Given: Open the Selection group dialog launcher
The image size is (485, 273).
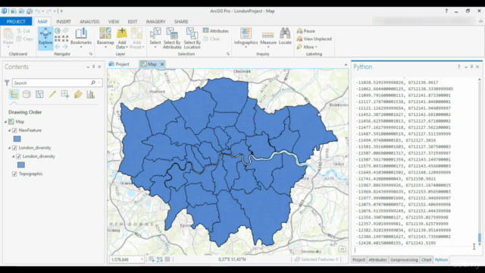Looking at the screenshot, I should [228, 54].
